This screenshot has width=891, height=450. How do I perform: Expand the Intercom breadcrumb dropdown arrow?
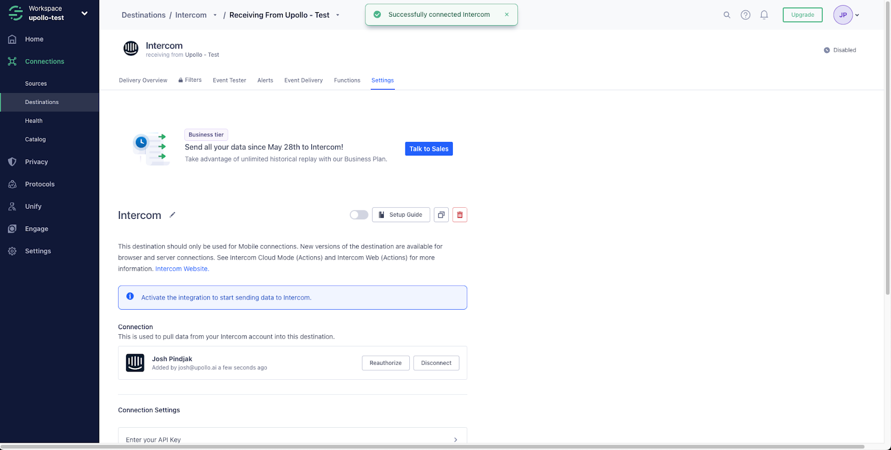tap(215, 15)
